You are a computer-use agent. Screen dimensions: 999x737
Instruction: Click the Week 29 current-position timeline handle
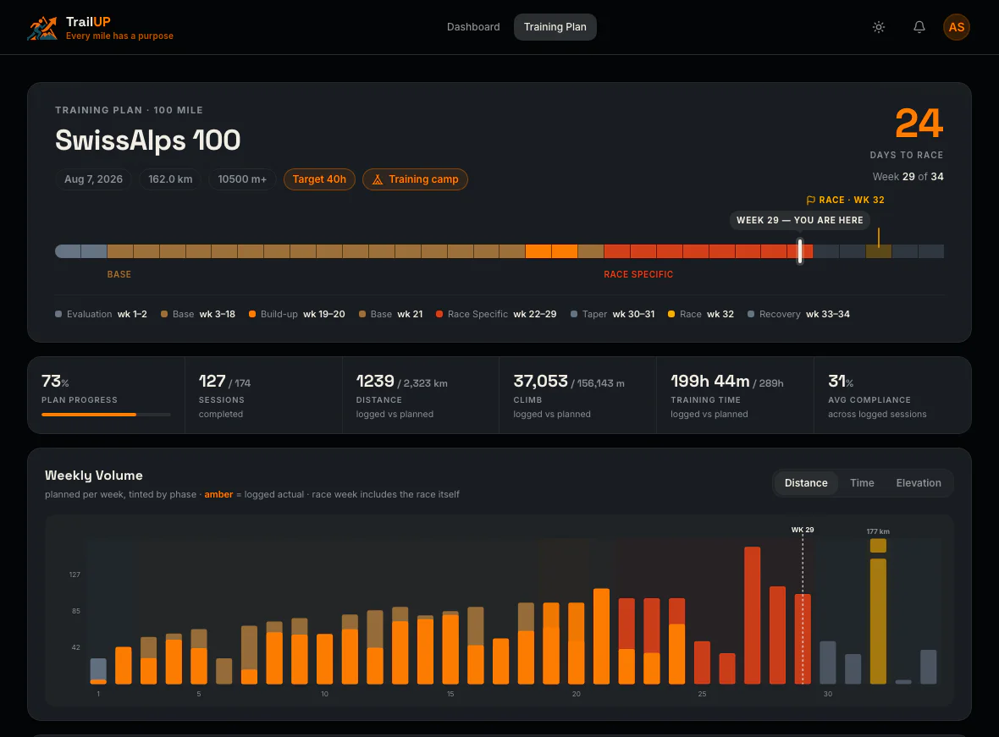click(799, 251)
